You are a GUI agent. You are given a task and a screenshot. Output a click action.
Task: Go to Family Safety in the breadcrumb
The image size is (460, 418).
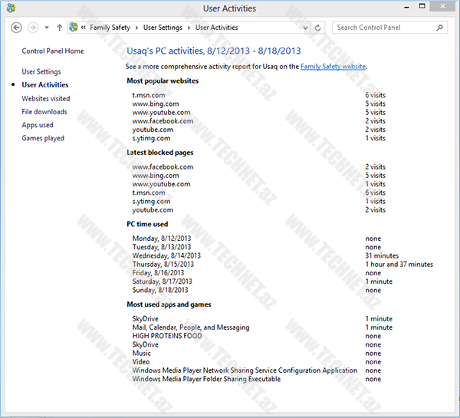(x=108, y=28)
